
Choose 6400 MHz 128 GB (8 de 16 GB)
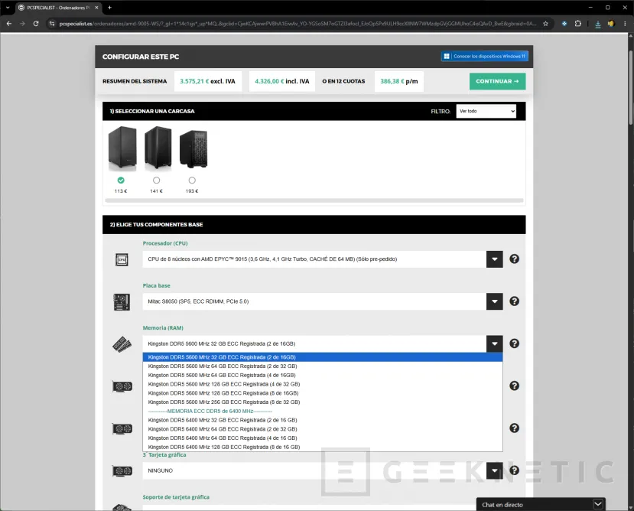pyautogui.click(x=323, y=447)
